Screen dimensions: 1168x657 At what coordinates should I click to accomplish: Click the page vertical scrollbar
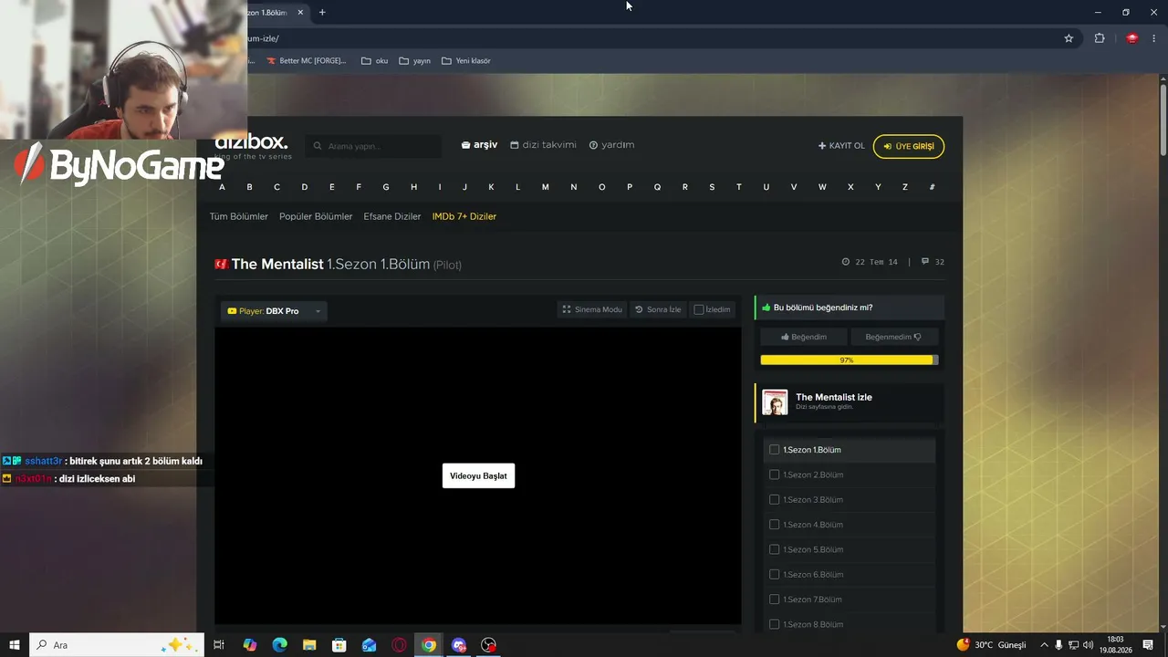[x=1163, y=120]
